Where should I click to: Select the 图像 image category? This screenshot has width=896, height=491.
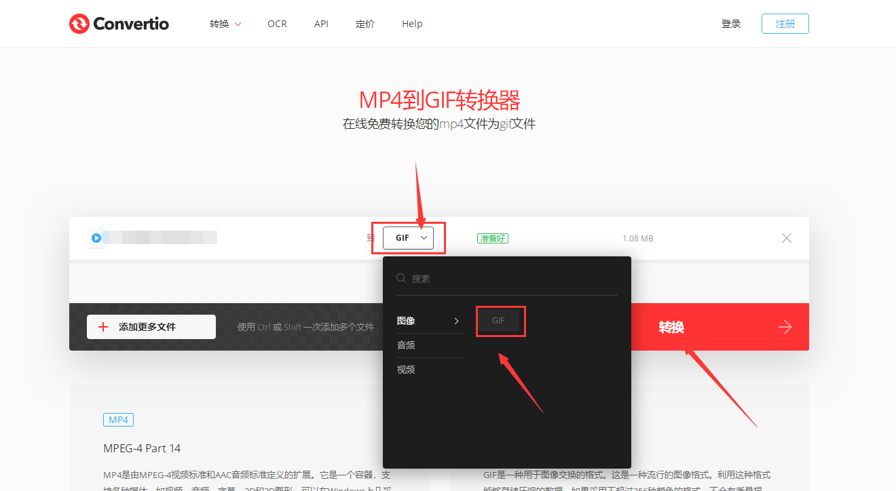[430, 321]
